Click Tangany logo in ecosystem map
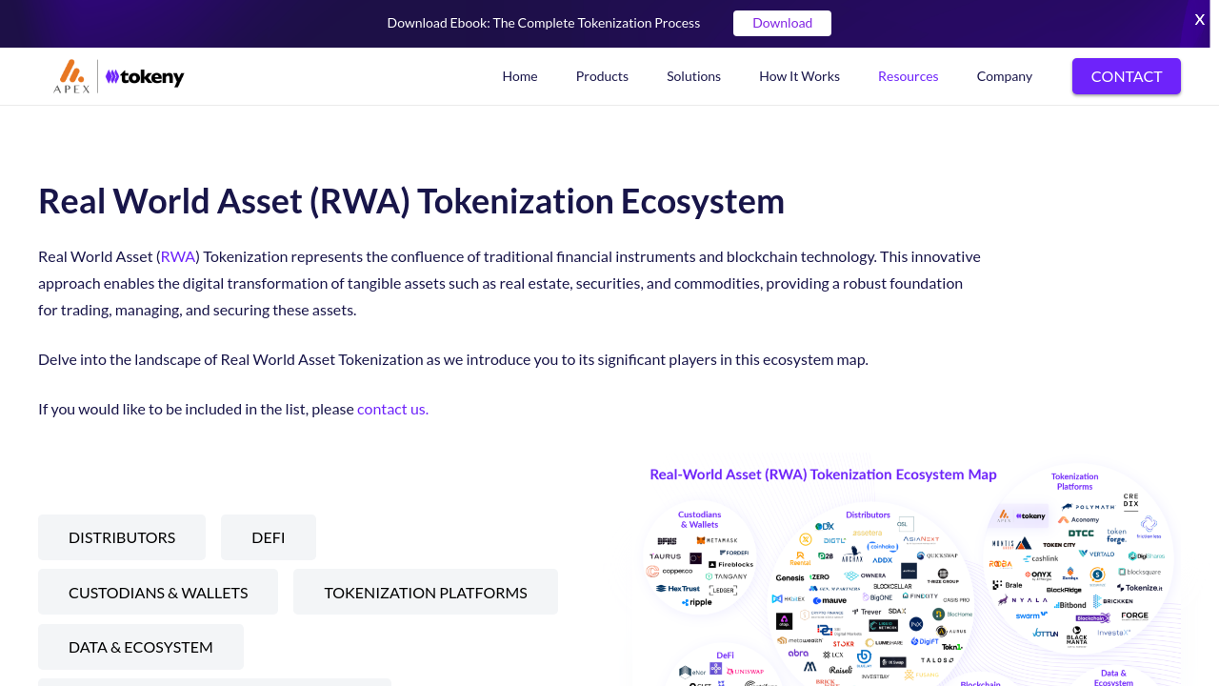Image resolution: width=1219 pixels, height=686 pixels. [727, 576]
